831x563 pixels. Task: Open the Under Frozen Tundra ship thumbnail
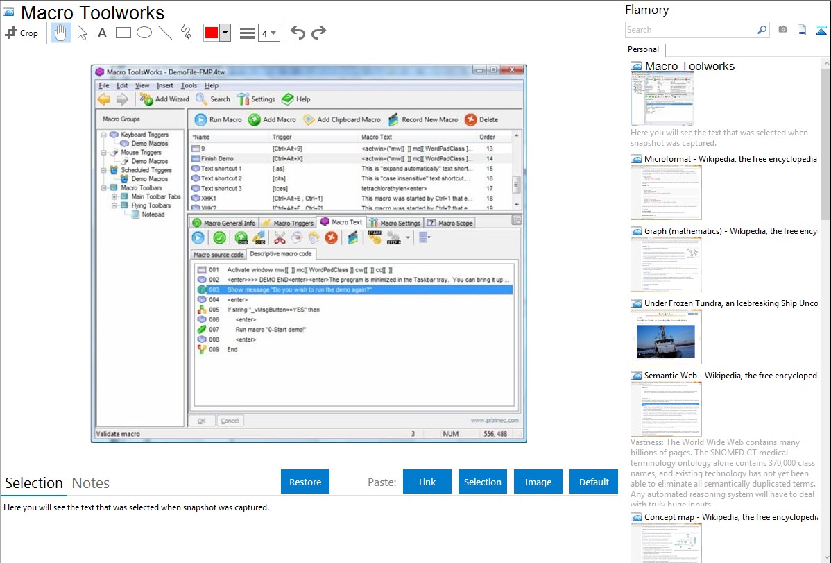tap(666, 337)
